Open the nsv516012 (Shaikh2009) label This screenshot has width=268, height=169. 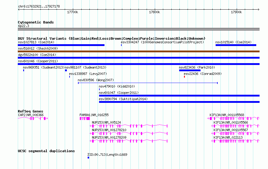click(38, 48)
